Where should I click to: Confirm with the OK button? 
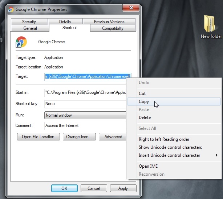[x=64, y=188]
